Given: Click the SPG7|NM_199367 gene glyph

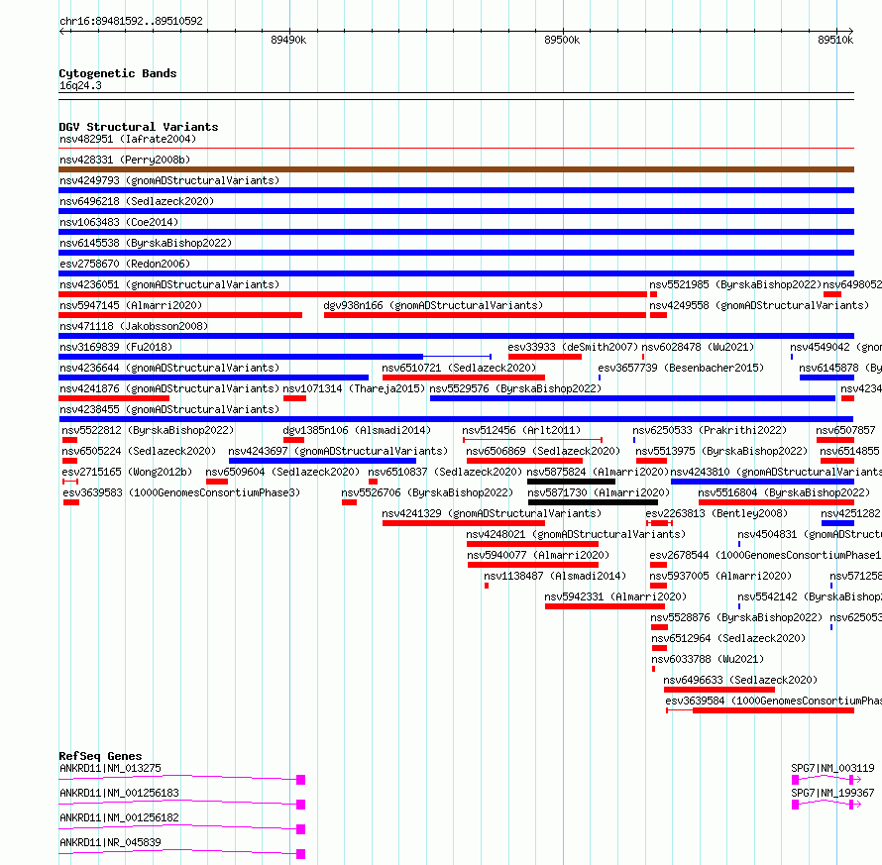Looking at the screenshot, I should (827, 805).
